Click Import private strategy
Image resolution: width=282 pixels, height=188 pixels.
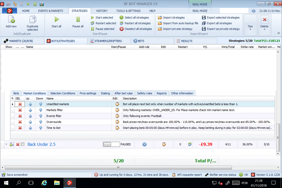pyautogui.click(x=175, y=29)
